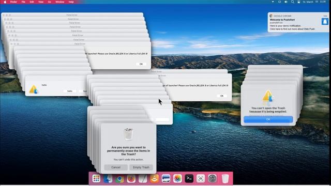Click the Trash icon in the Dock

tap(225, 179)
